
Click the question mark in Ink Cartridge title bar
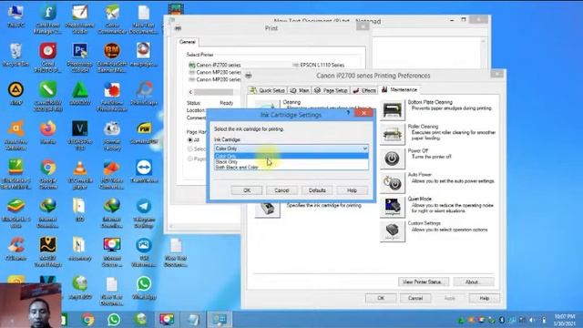tap(348, 113)
